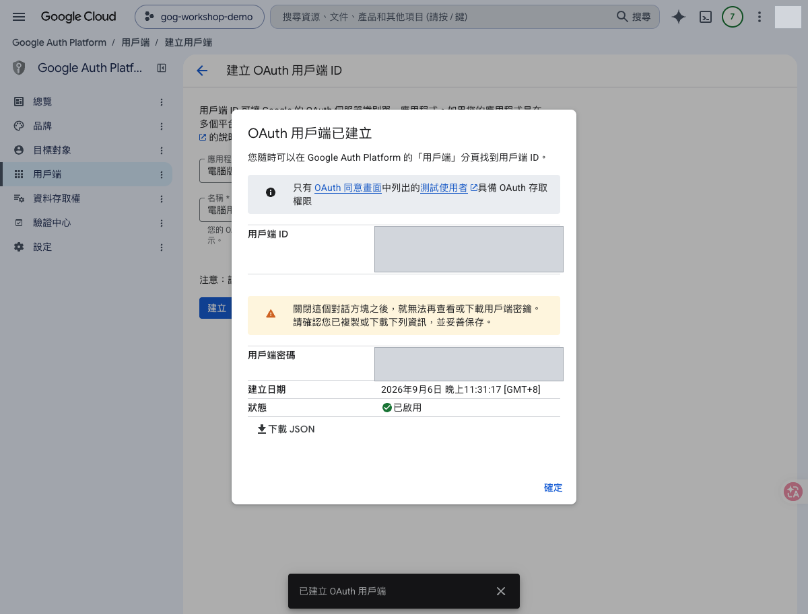The height and width of the screenshot is (614, 808).
Task: Confirm the dialog with 確定
Action: point(553,488)
